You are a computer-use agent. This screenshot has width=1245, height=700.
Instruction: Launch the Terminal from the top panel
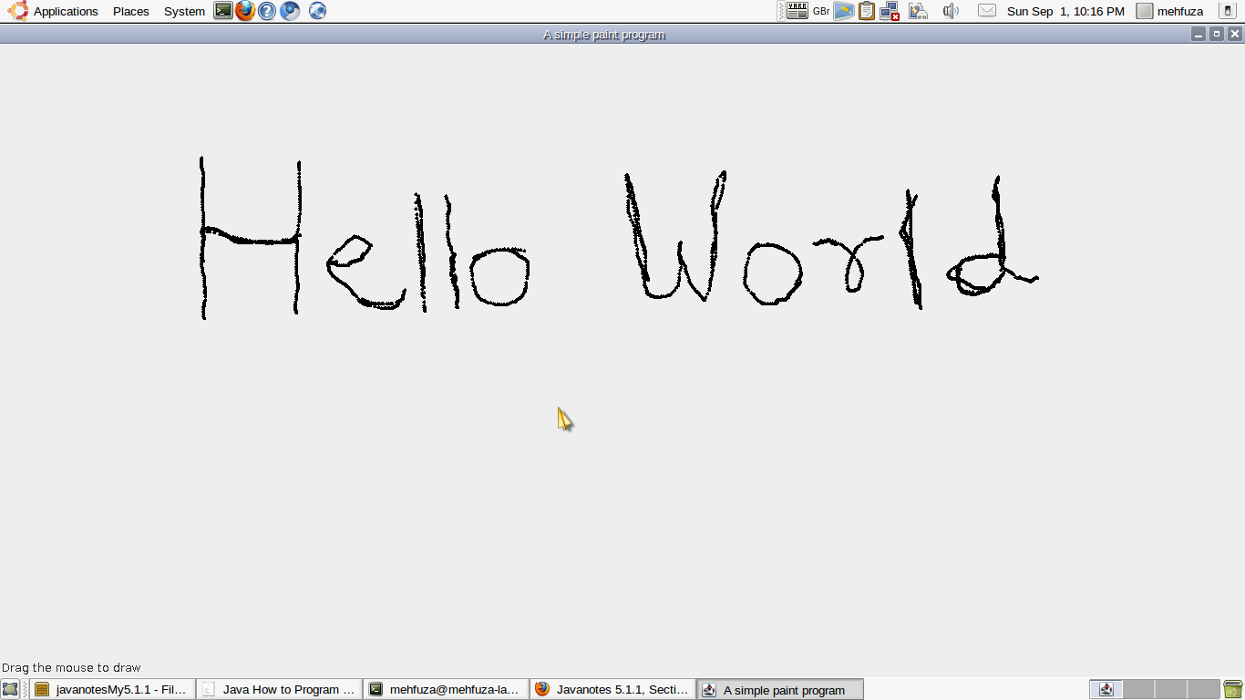pyautogui.click(x=223, y=11)
